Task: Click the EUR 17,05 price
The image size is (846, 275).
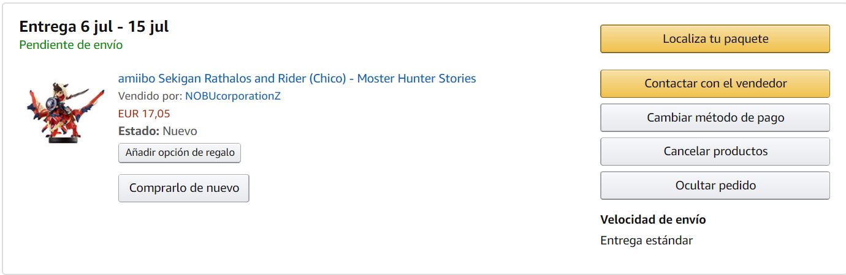Action: coord(144,114)
